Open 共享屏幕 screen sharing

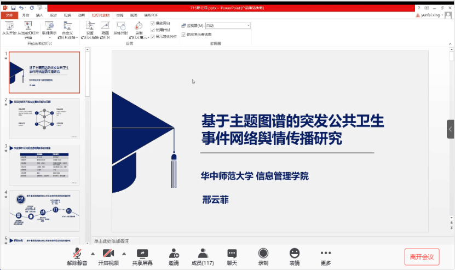[x=142, y=253]
